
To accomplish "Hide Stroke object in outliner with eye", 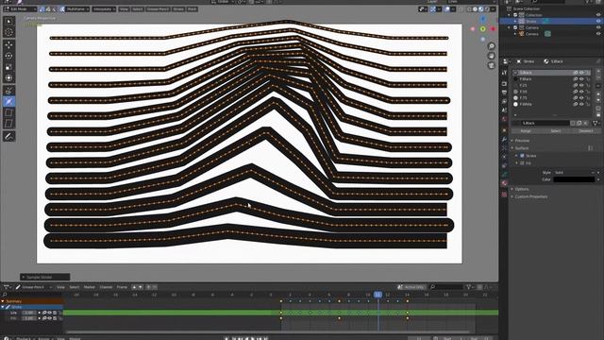I will [x=598, y=21].
